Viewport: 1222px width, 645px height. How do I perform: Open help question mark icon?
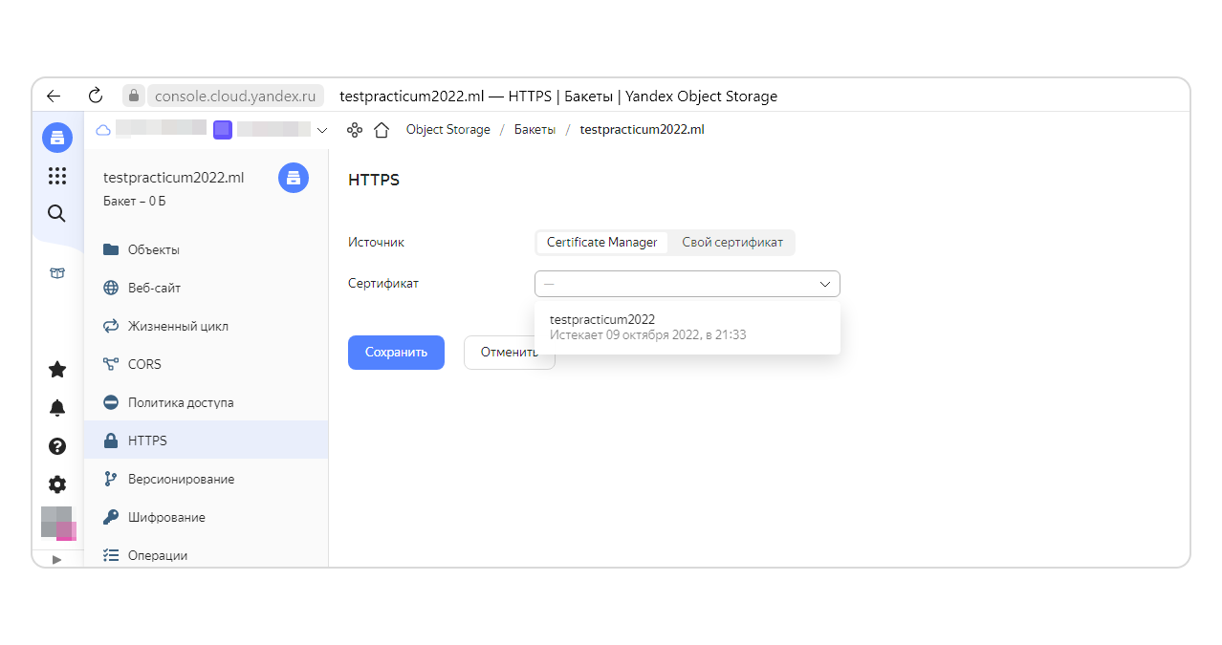pyautogui.click(x=57, y=446)
